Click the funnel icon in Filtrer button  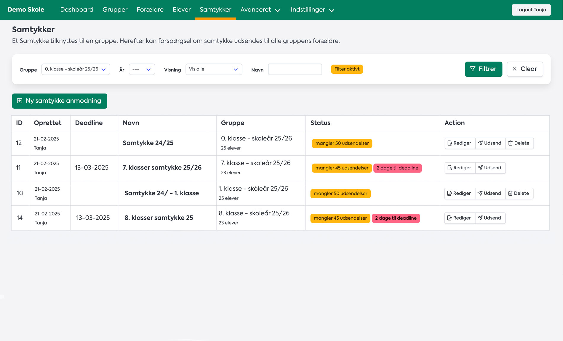(x=473, y=69)
